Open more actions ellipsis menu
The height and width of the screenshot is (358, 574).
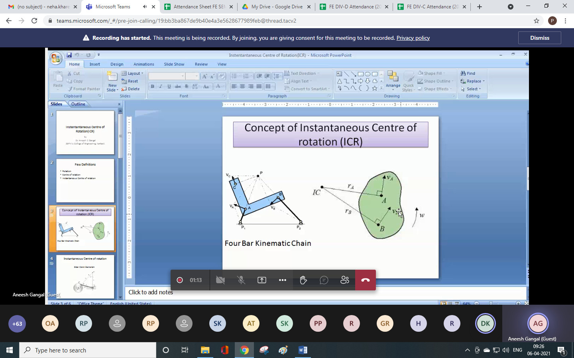[283, 280]
